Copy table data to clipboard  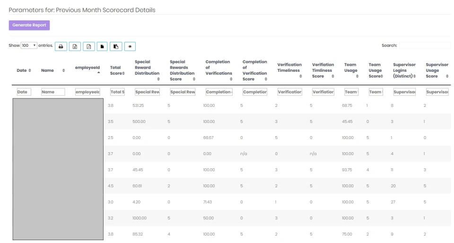coord(116,46)
